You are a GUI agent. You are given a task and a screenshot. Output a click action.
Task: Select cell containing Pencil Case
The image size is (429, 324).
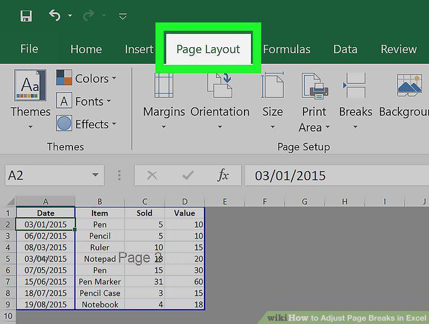pyautogui.click(x=100, y=293)
